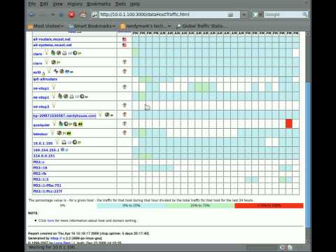Open the URL bar history dropdown arrow

(x=244, y=15)
